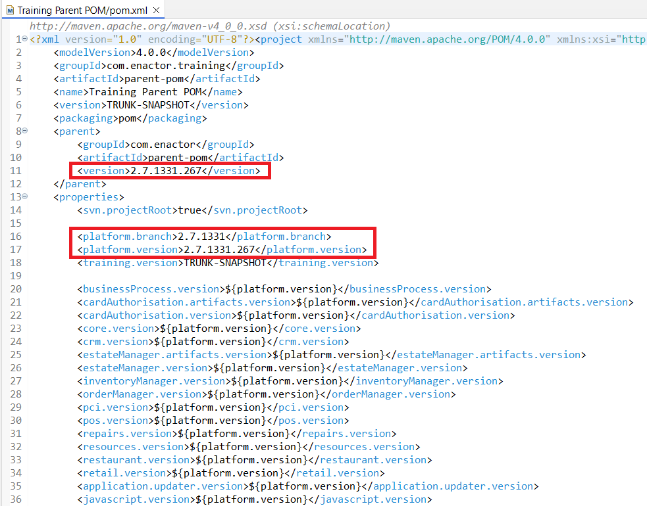Click the packaging pom line
This screenshot has width=647, height=506.
click(x=130, y=118)
